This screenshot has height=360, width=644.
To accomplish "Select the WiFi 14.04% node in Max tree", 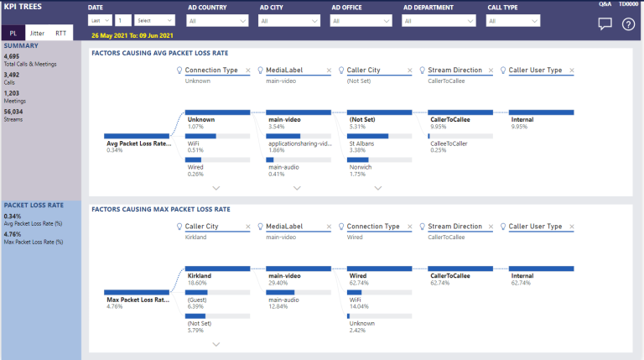I will click(x=380, y=300).
